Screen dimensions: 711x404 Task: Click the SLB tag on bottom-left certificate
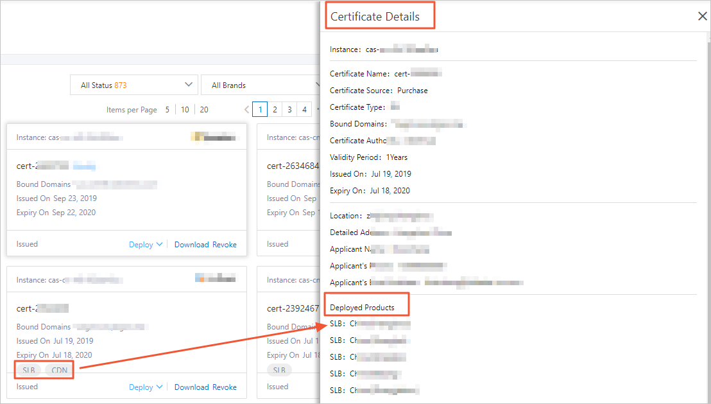pyautogui.click(x=29, y=370)
